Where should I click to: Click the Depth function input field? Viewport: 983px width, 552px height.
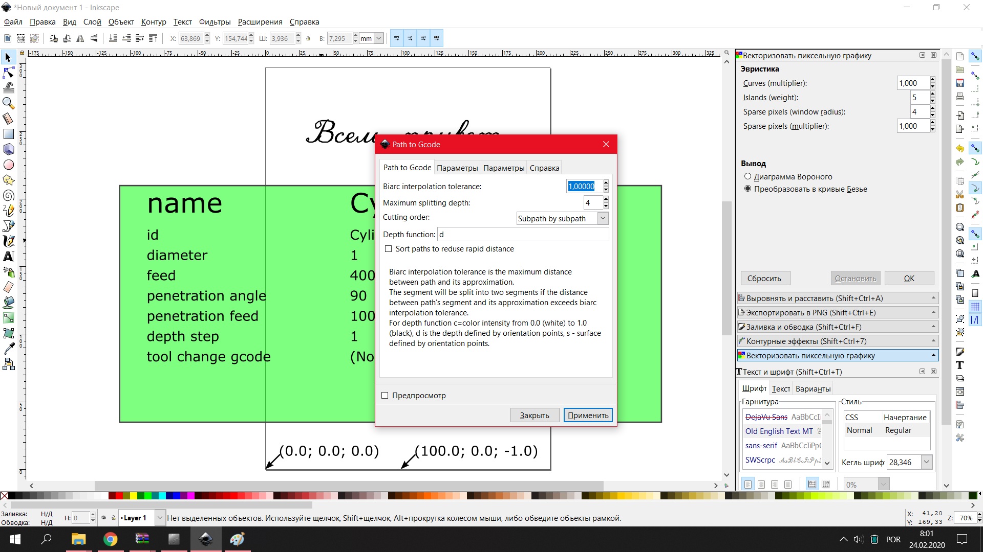click(523, 235)
